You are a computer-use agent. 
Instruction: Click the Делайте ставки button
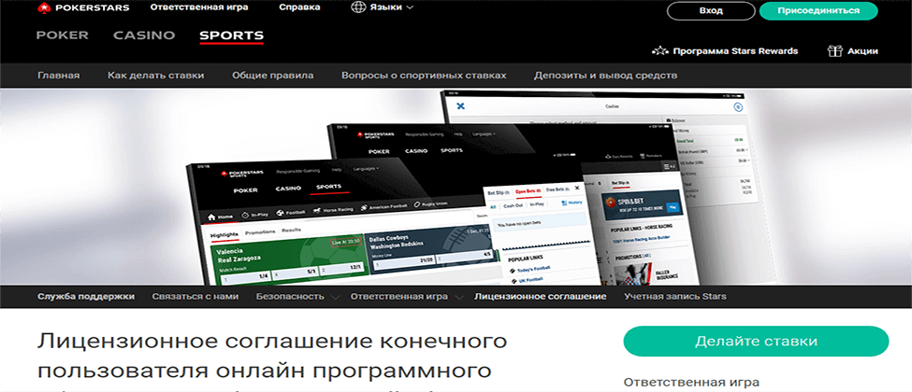tap(756, 342)
